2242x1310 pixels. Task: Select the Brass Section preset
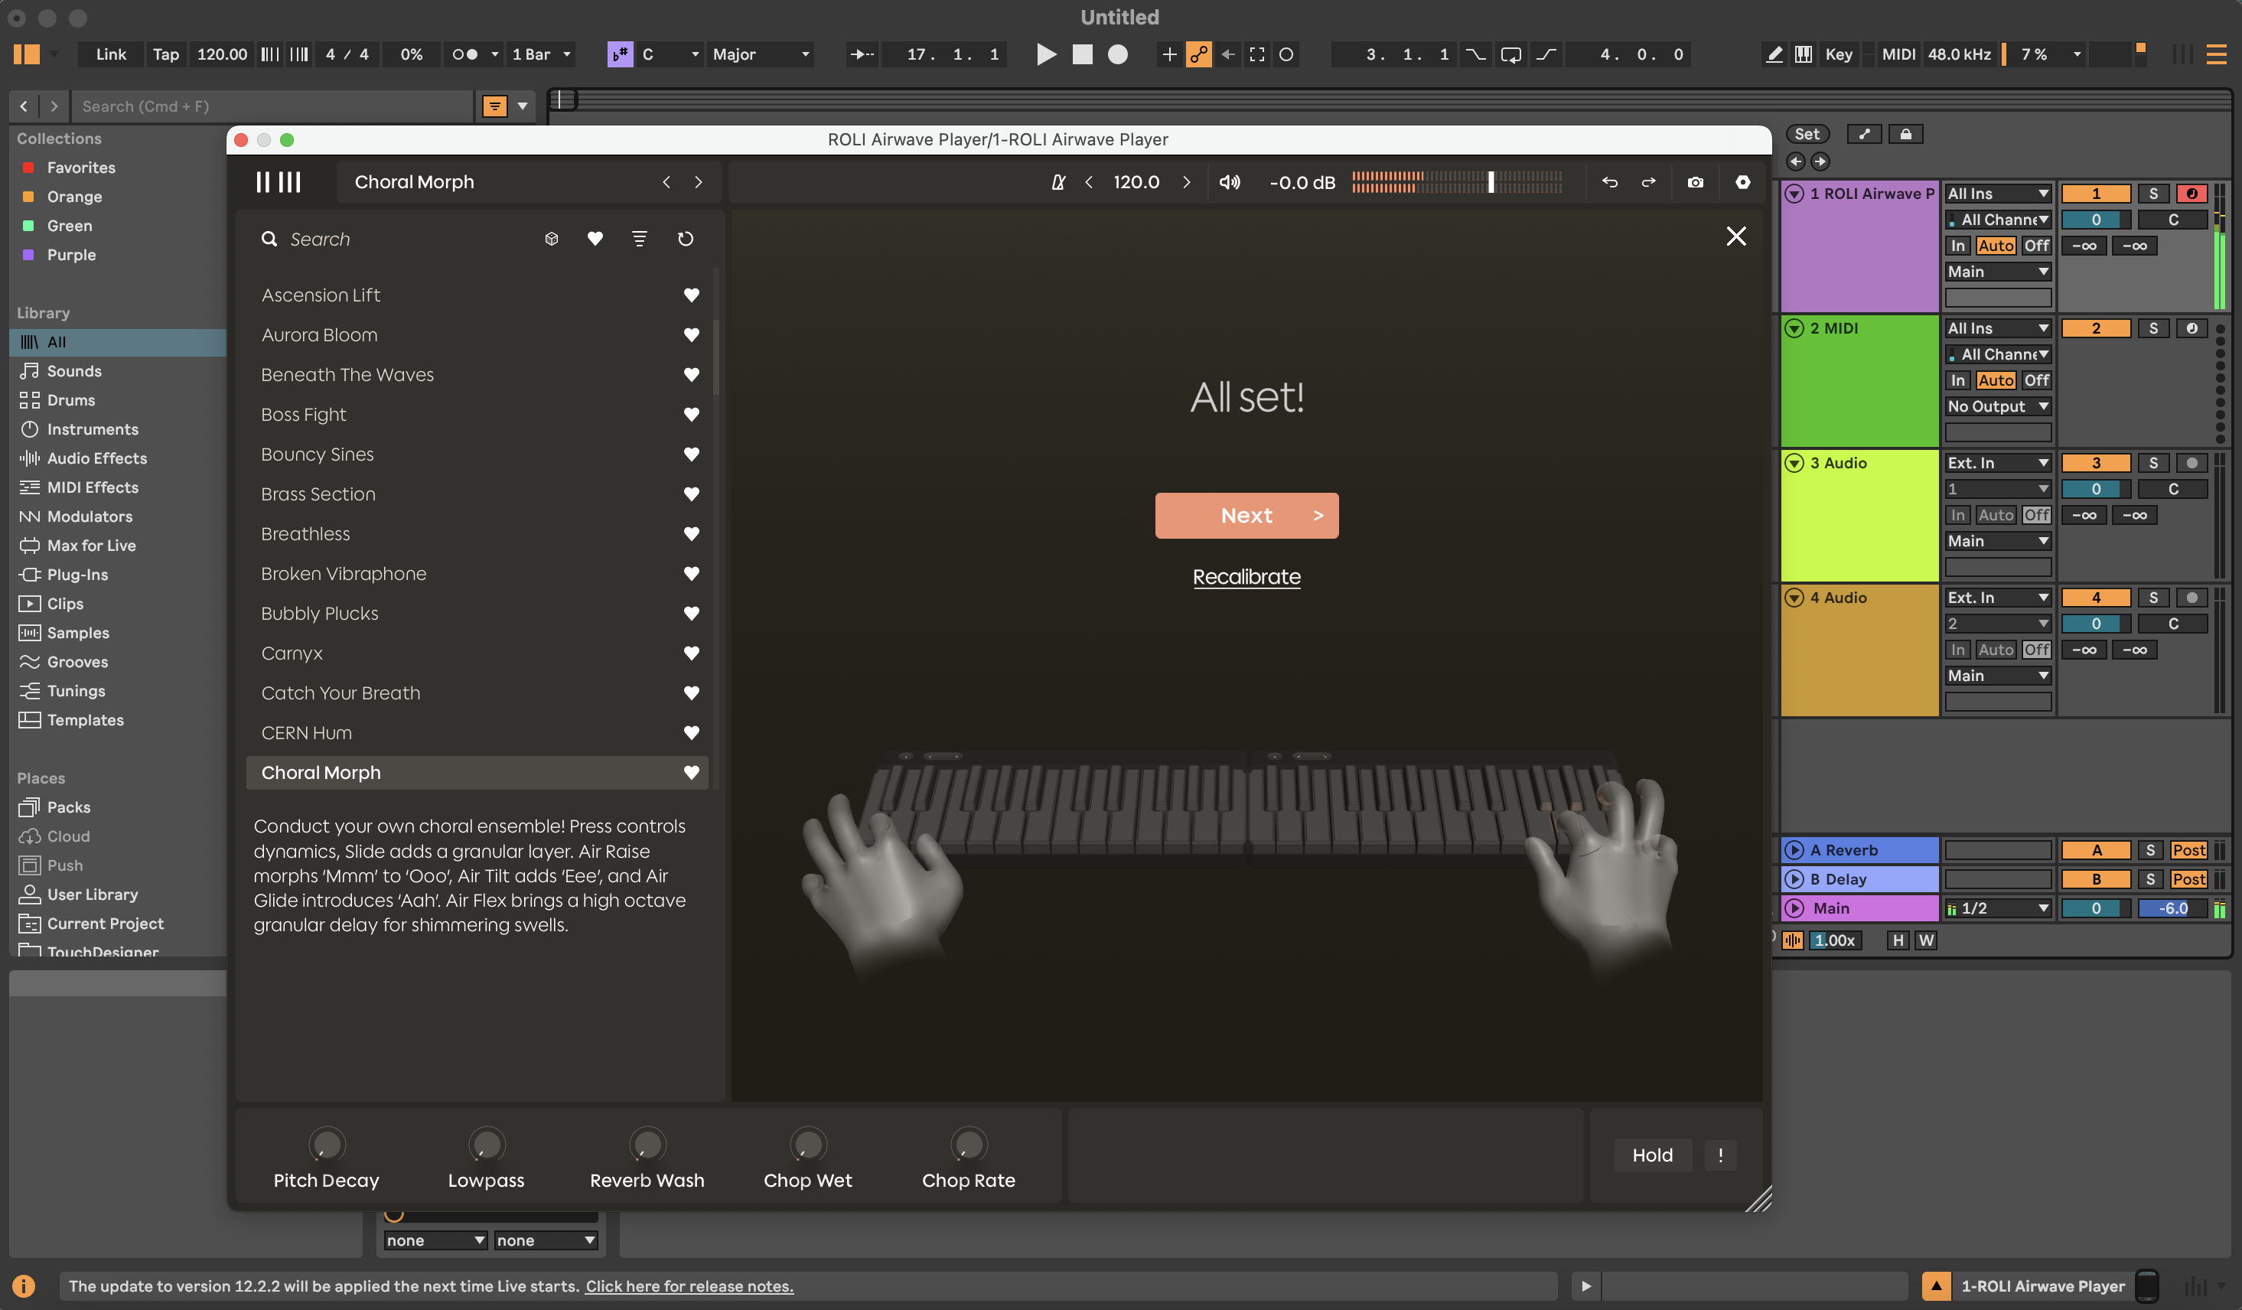click(318, 494)
